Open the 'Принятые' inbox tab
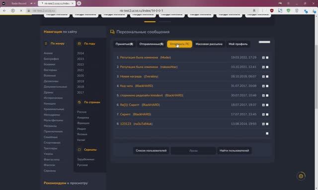Screen dimensions: 318x190 pyautogui.click(x=124, y=44)
